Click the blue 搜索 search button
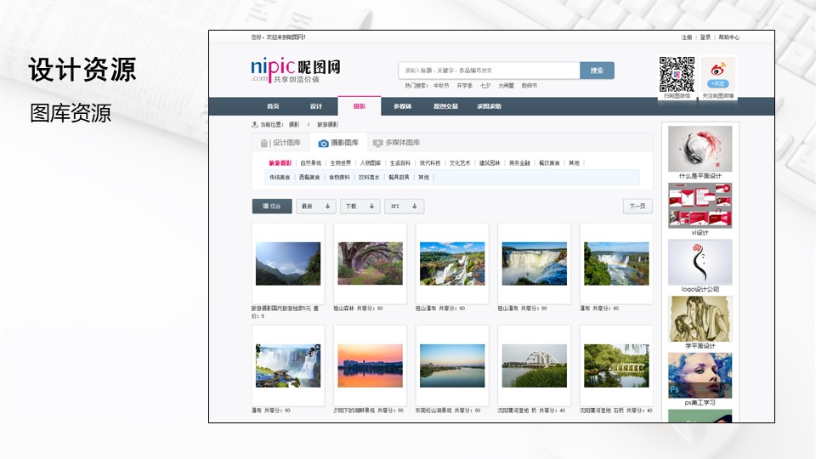 (x=597, y=71)
